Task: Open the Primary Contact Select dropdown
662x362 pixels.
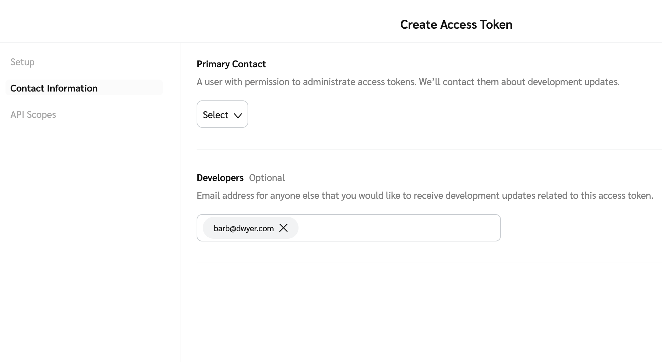Action: click(x=222, y=114)
